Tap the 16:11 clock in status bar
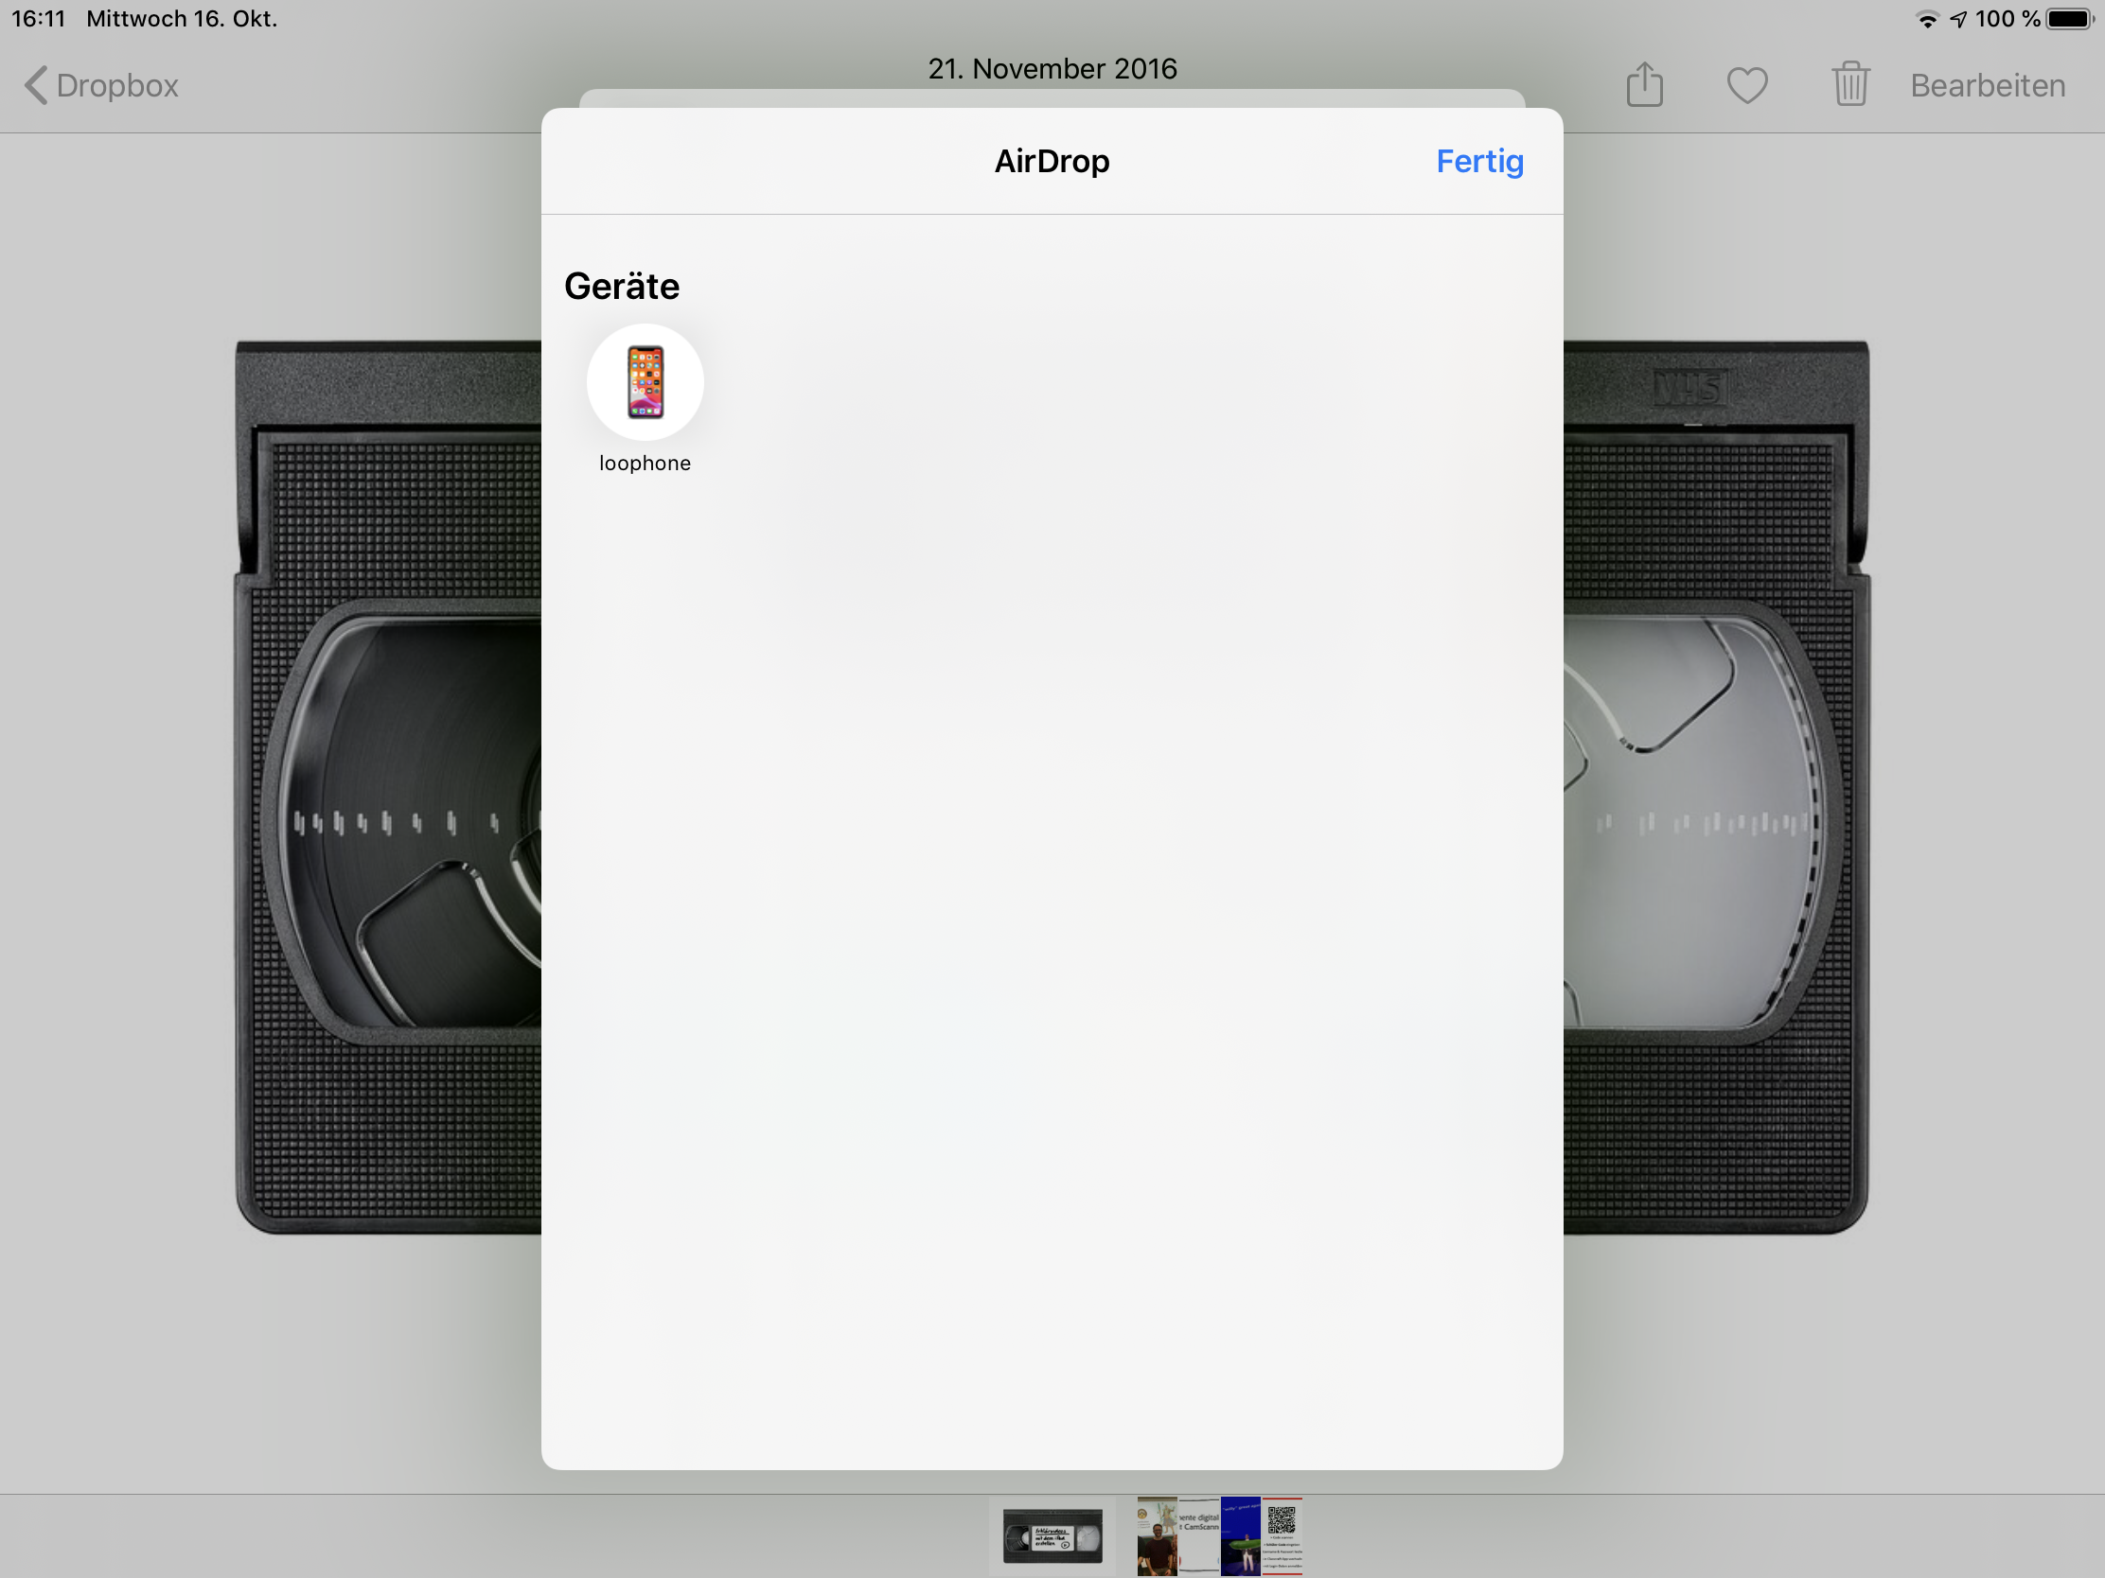 tap(38, 19)
